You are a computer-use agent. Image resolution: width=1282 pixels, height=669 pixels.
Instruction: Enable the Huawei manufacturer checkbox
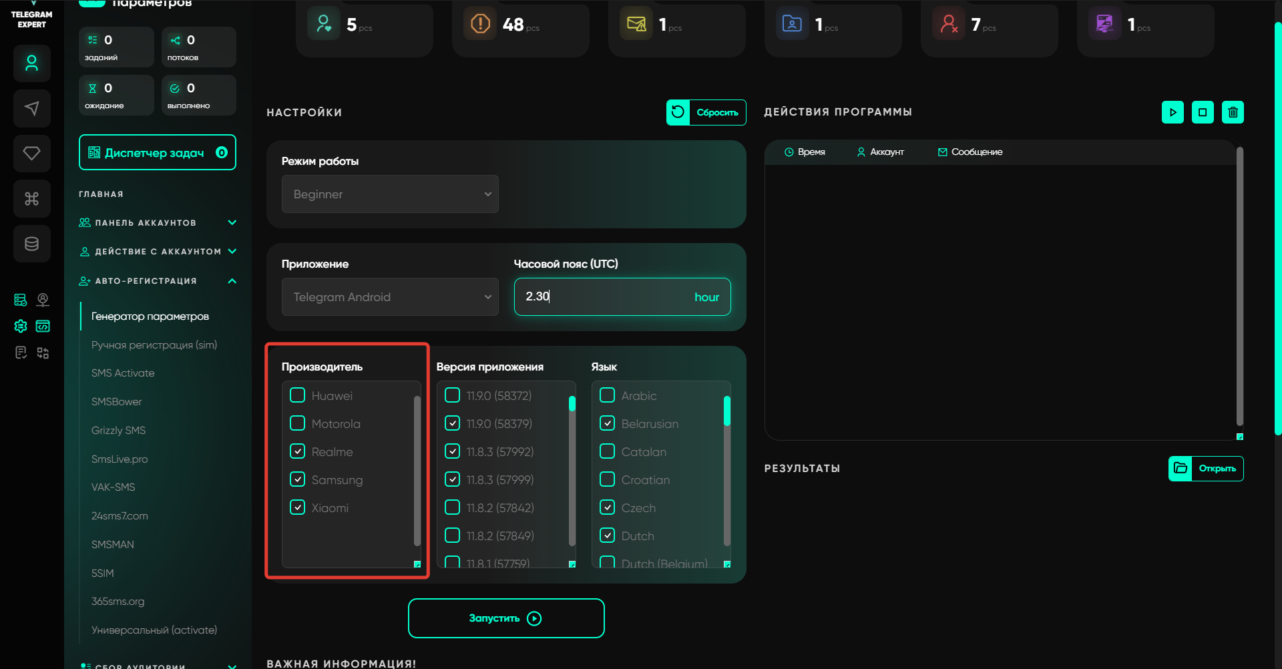click(298, 395)
